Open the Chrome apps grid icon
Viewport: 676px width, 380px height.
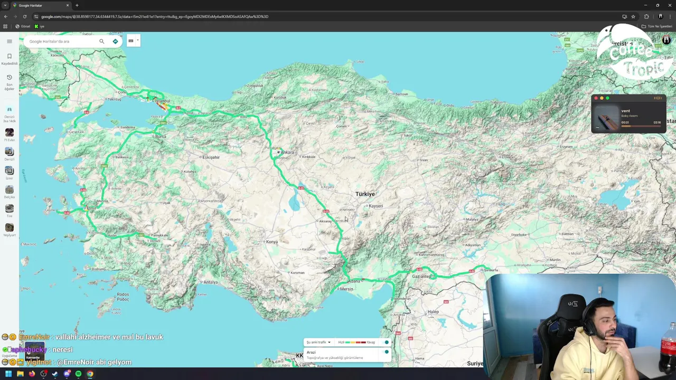[x=5, y=26]
